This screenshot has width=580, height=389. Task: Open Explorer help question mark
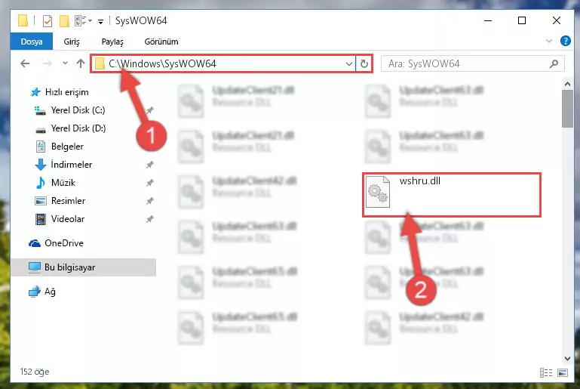pos(565,41)
